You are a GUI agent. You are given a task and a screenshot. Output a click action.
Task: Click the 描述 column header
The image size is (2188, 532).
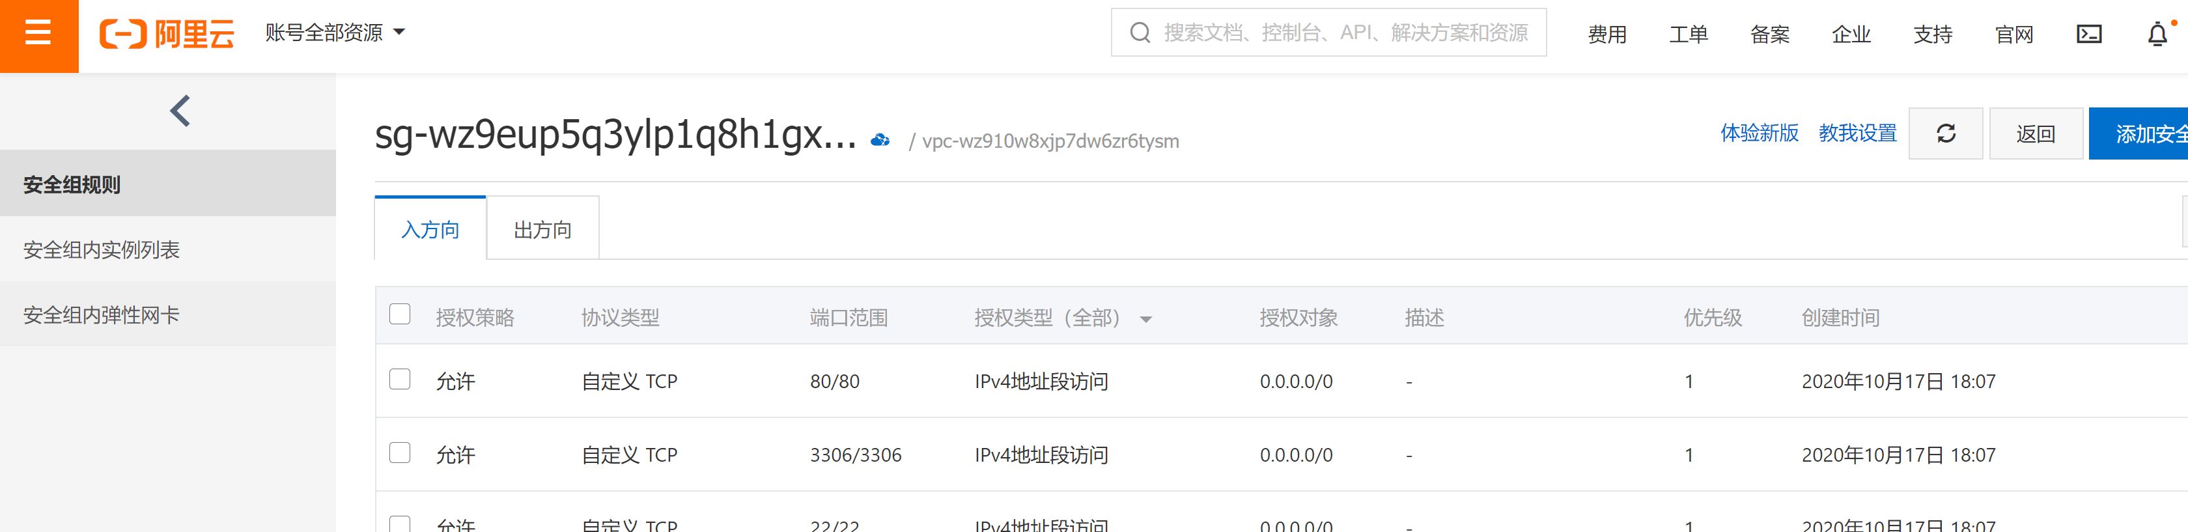pos(1424,318)
